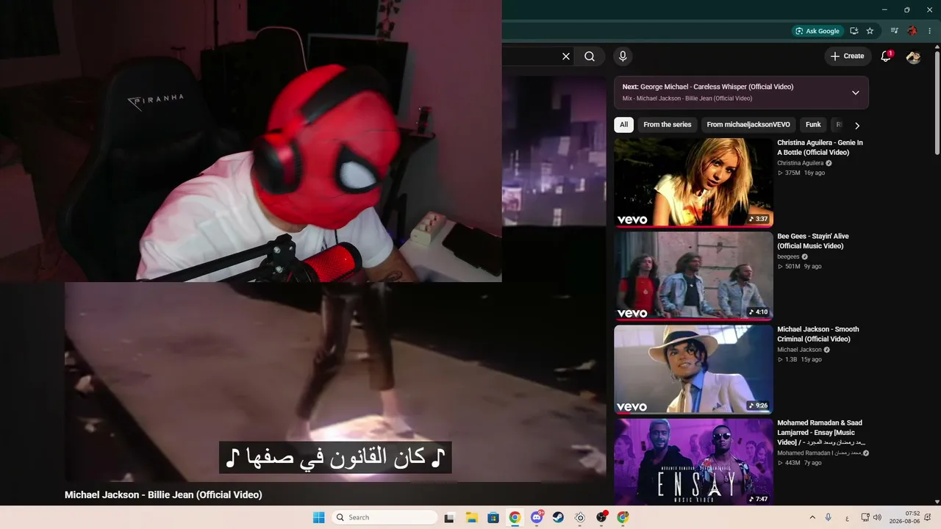This screenshot has width=941, height=529.
Task: Open OBS Studio from the taskbar
Action: (x=601, y=517)
